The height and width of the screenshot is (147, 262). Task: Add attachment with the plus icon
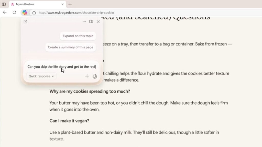[x=87, y=76]
